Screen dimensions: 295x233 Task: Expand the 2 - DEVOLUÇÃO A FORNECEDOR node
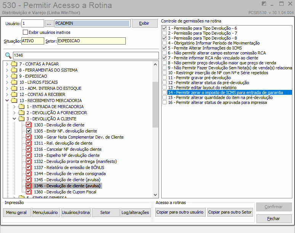point(14,113)
